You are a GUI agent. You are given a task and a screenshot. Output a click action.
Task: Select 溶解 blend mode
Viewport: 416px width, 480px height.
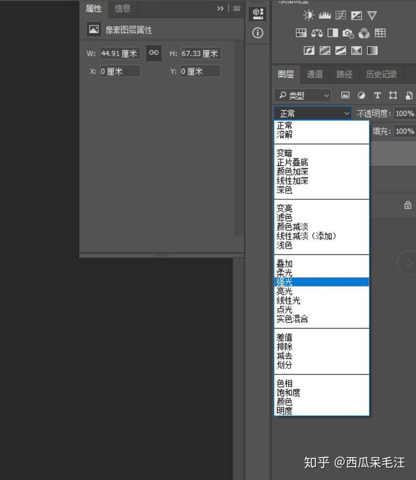(322, 135)
